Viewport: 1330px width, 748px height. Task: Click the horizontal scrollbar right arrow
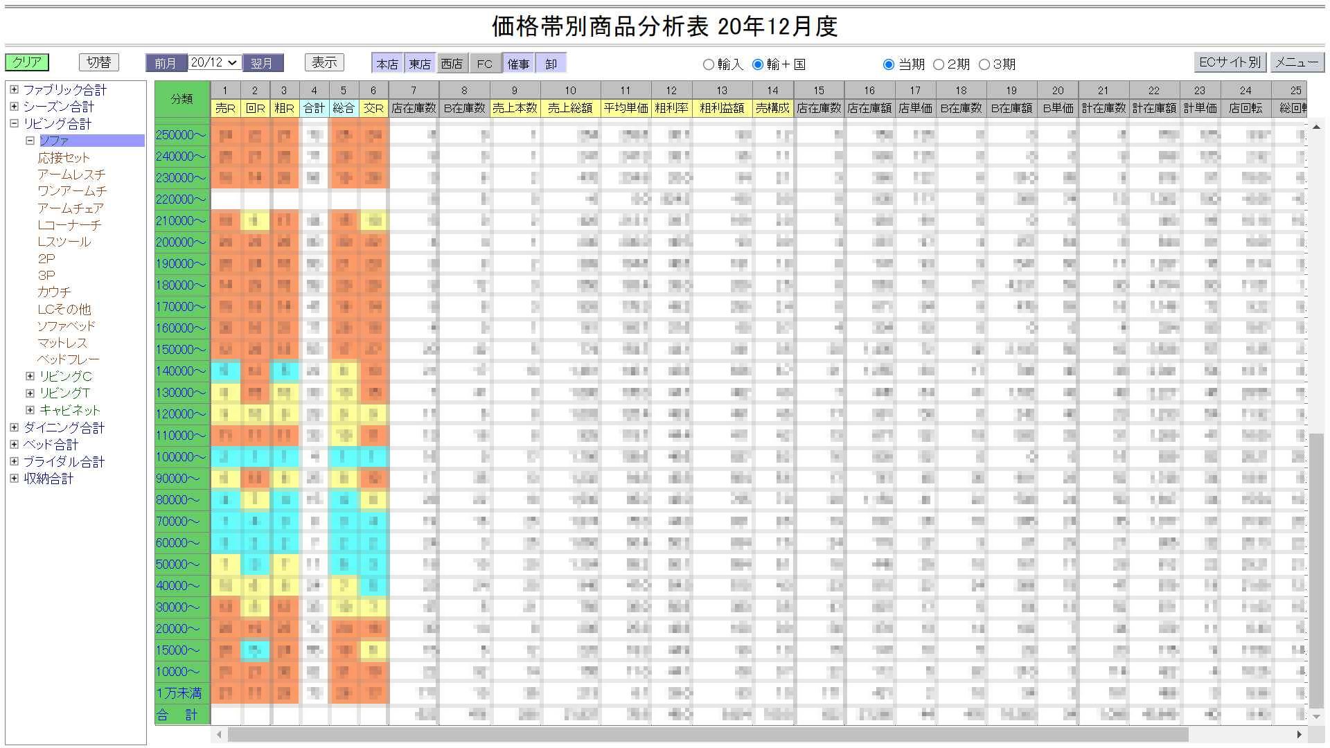(1299, 734)
